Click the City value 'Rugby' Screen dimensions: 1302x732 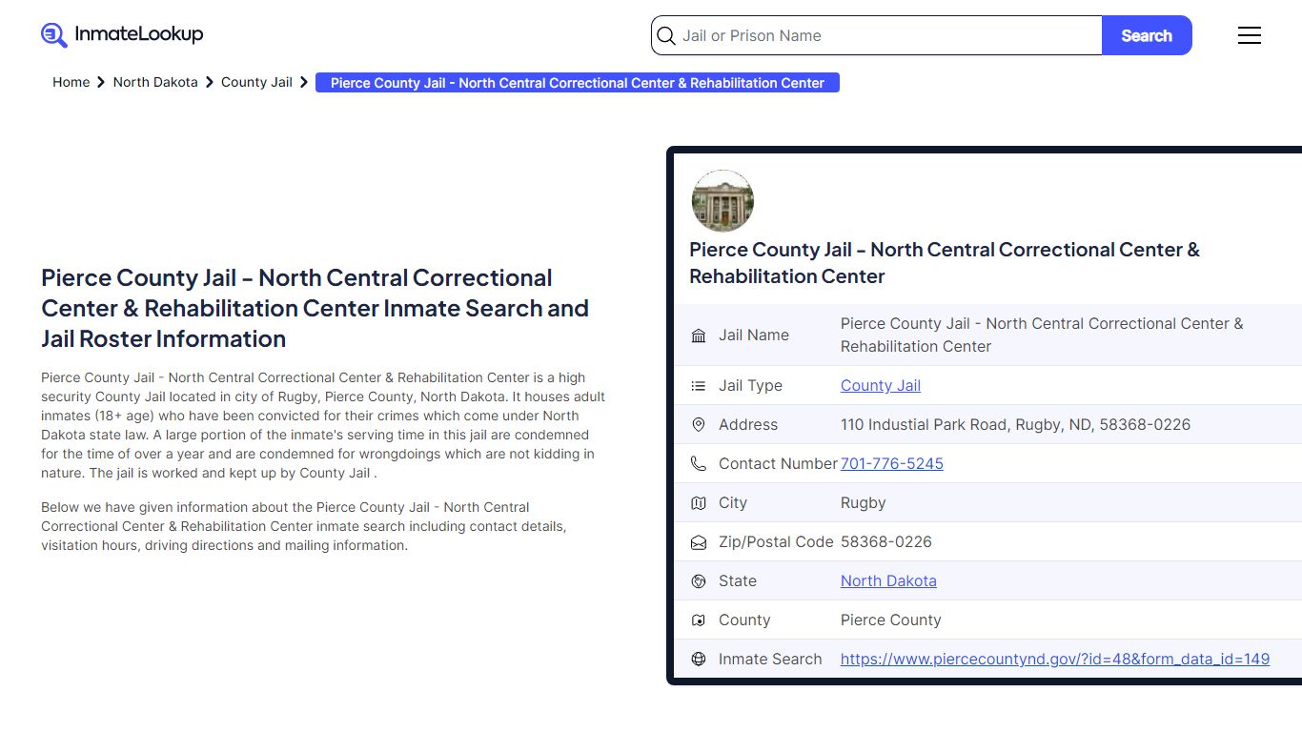click(x=864, y=503)
